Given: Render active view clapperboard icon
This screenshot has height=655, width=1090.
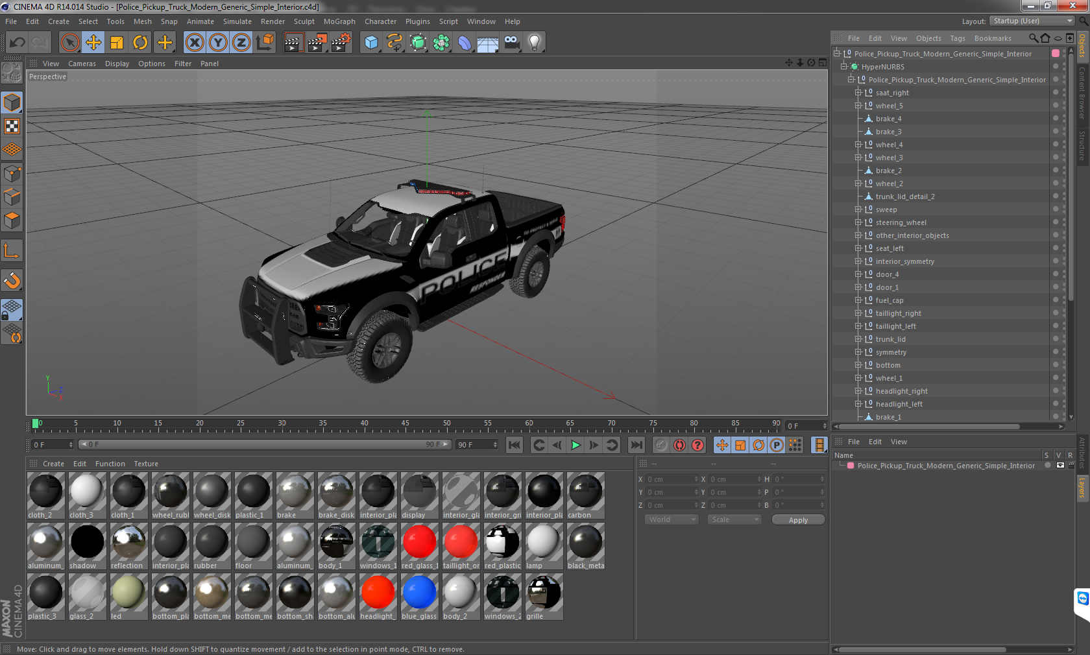Looking at the screenshot, I should 293,43.
